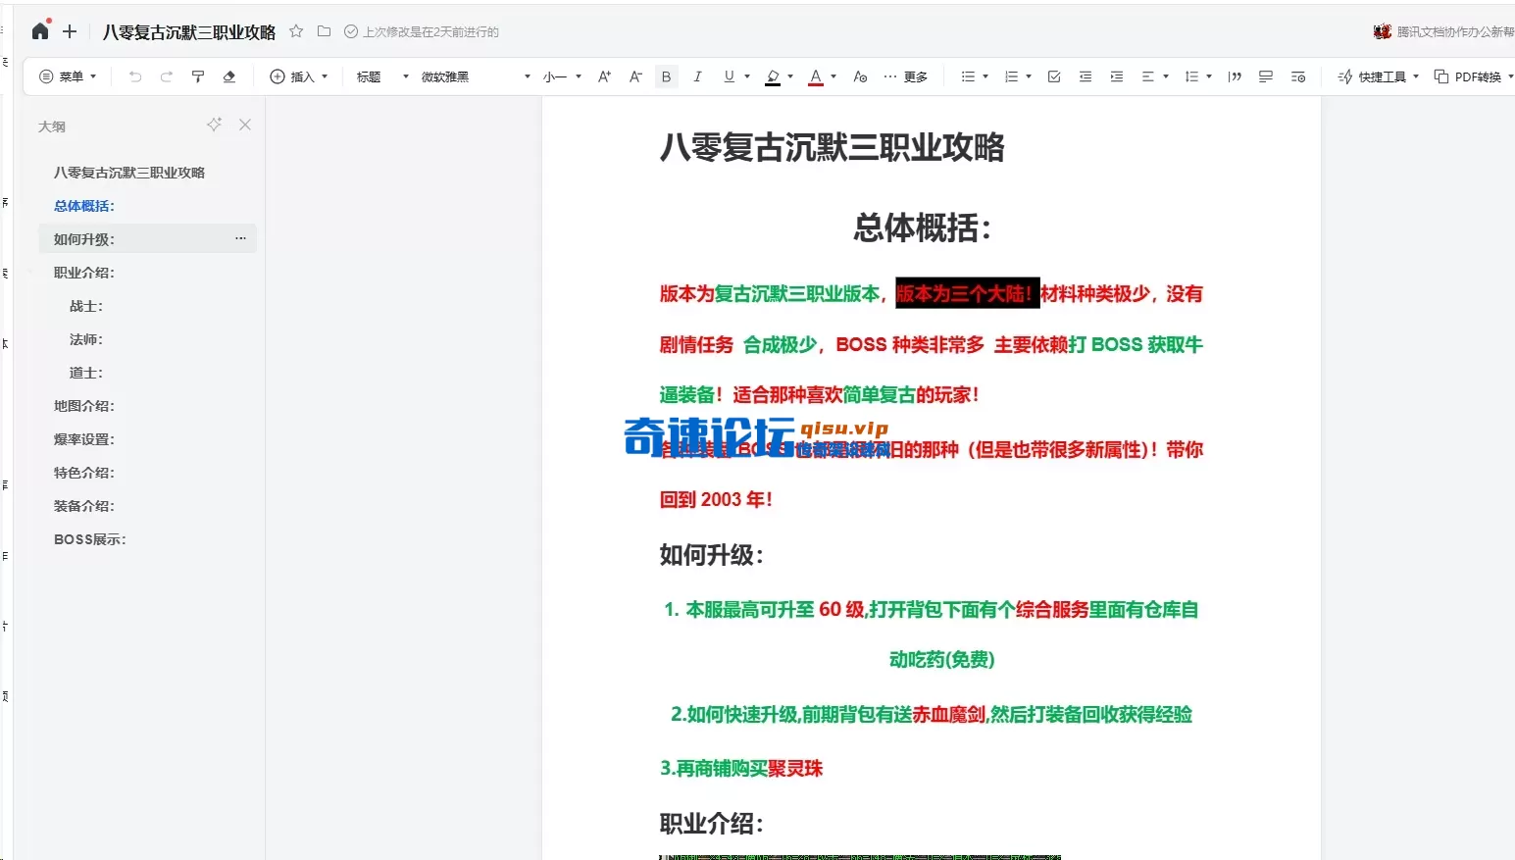Expand highlight color picker arrow

tap(790, 76)
